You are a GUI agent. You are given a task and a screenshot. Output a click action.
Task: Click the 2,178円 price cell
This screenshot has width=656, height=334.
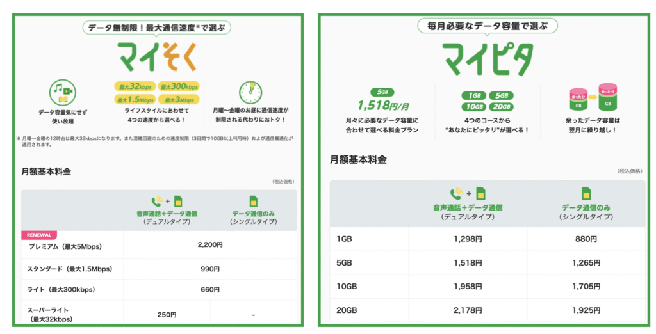tap(468, 310)
